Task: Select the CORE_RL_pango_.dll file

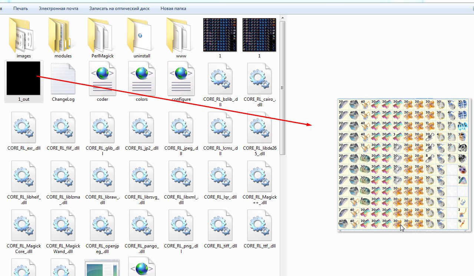Action: click(142, 231)
